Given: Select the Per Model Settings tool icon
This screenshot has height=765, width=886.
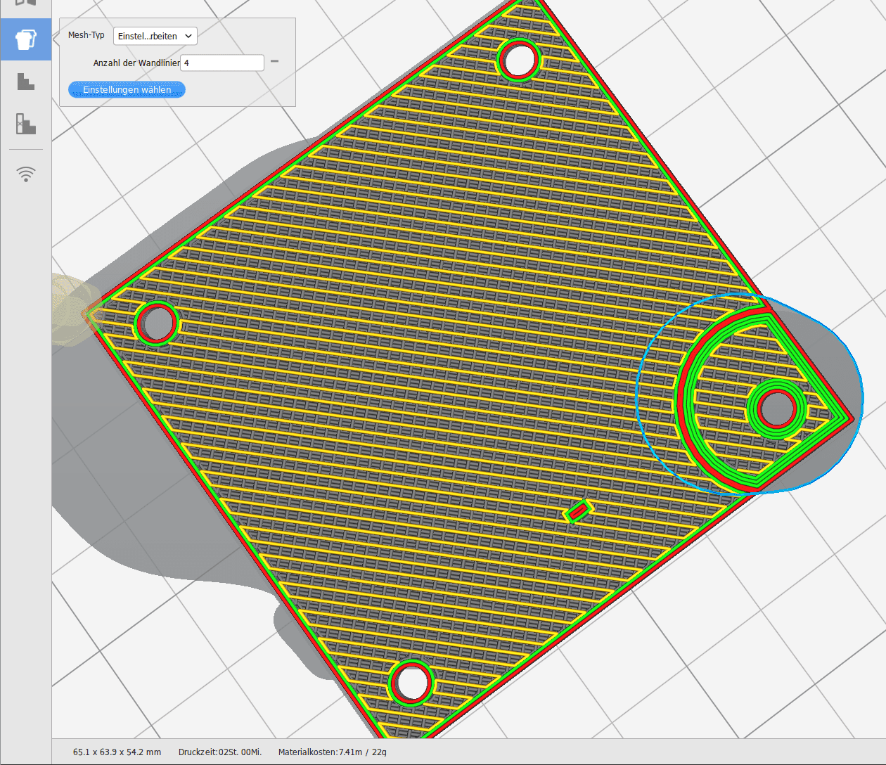Looking at the screenshot, I should 26,39.
